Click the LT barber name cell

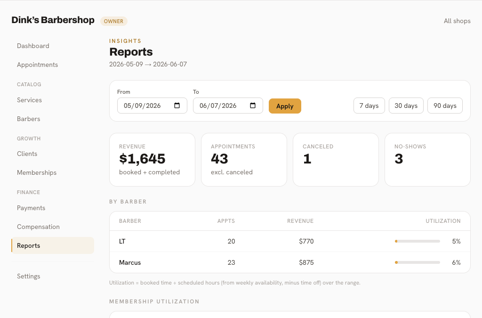click(122, 241)
